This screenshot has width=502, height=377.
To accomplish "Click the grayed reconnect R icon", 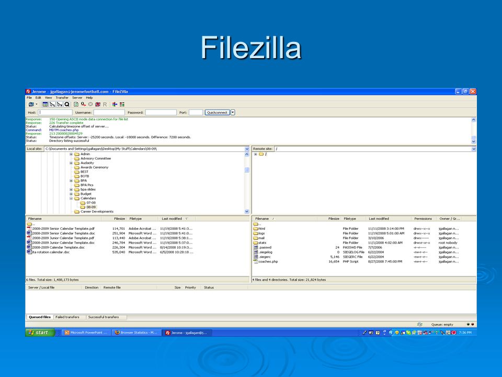I will (x=105, y=104).
